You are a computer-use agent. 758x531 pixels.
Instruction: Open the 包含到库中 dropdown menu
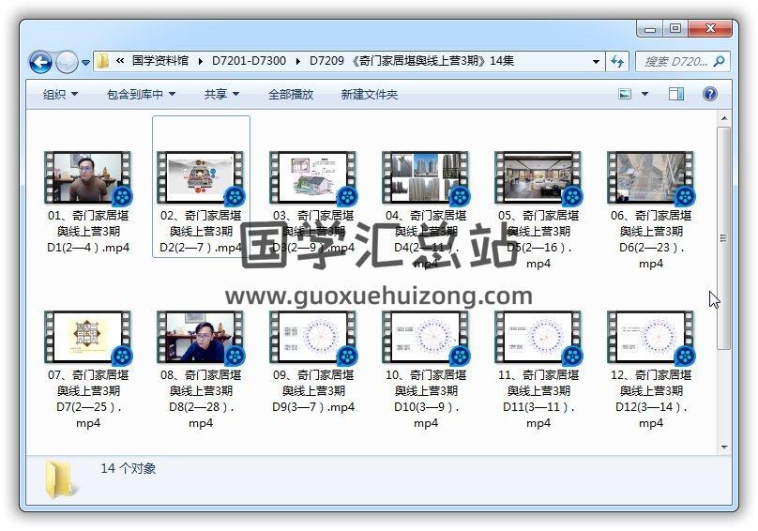[141, 95]
